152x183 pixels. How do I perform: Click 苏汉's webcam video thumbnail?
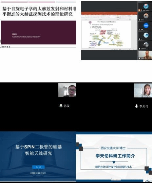67,90
